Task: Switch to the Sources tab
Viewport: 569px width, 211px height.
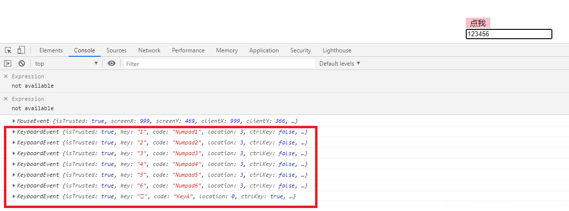Action: (x=116, y=50)
